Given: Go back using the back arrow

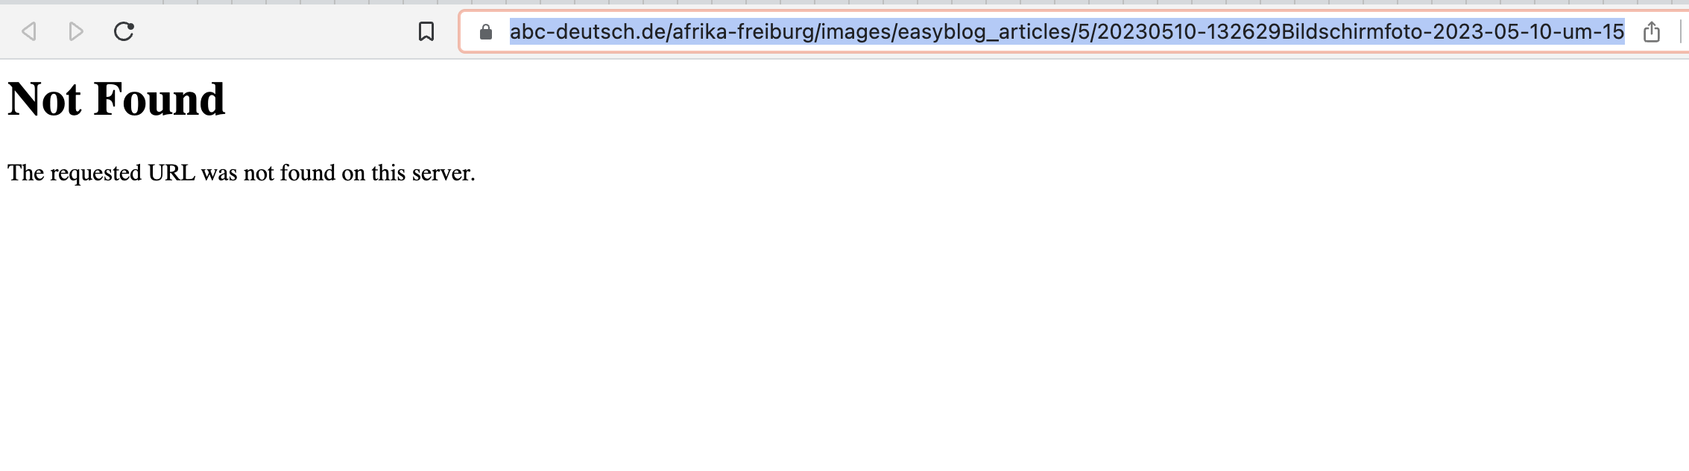Looking at the screenshot, I should (29, 31).
